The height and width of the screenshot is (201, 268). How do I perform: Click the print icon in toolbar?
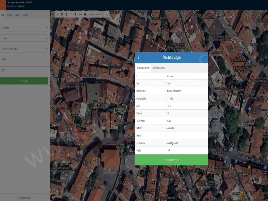coord(85,14)
